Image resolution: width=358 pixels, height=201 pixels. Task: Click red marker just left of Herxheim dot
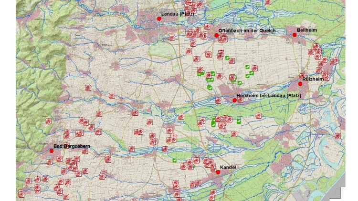218,100
